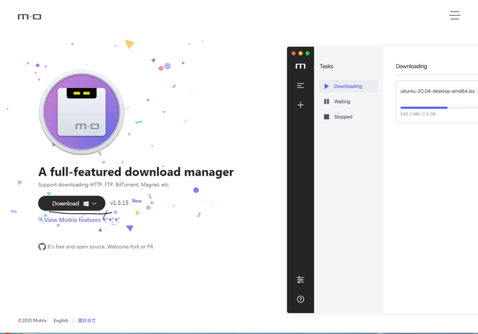The image size is (478, 334).
Task: Click the A full-featured download manager headline
Action: pyautogui.click(x=136, y=172)
